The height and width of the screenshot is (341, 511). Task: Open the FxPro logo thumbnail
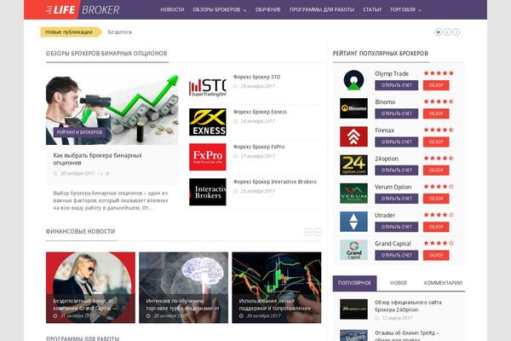pos(208,157)
